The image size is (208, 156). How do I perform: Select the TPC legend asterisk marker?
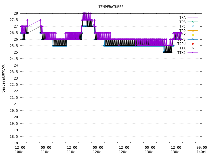pos(193,26)
